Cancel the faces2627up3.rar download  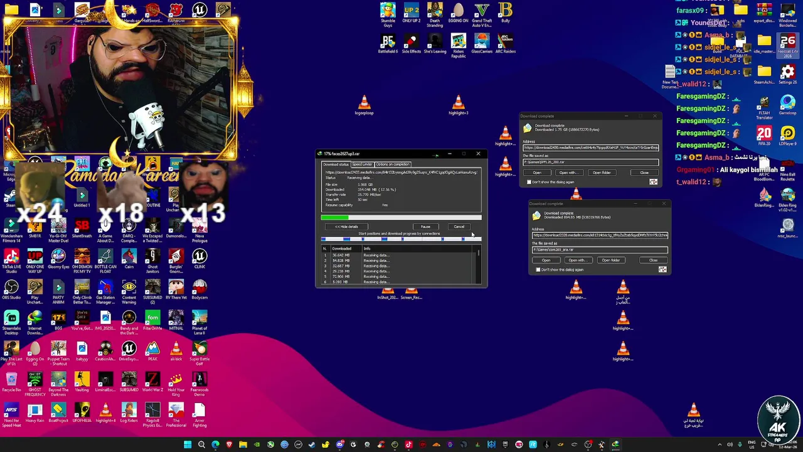tap(459, 227)
